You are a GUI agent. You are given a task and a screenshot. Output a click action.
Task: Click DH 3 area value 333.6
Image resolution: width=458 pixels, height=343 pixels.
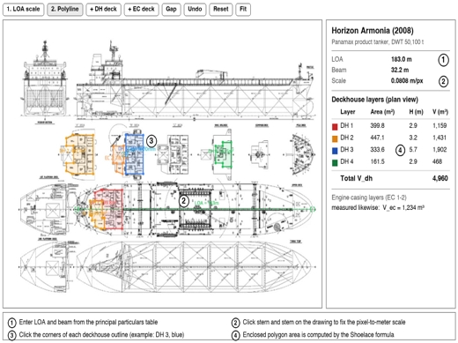tap(377, 150)
